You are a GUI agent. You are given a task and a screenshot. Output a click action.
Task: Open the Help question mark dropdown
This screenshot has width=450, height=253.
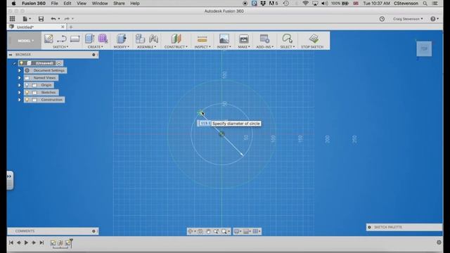coord(435,19)
